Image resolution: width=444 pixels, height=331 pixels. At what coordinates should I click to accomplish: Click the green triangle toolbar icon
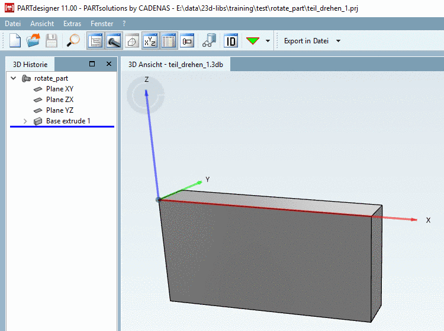(253, 41)
